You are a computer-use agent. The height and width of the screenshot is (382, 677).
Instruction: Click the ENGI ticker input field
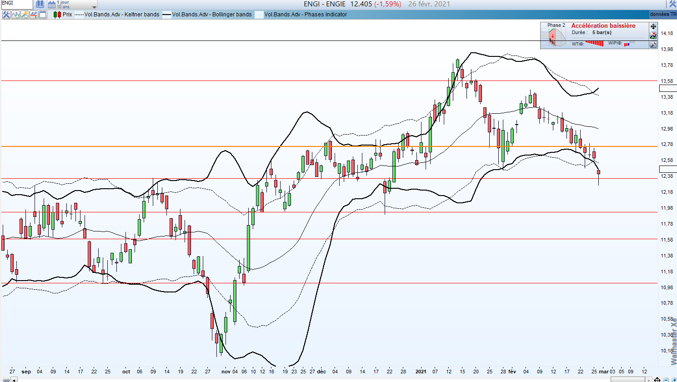click(16, 4)
